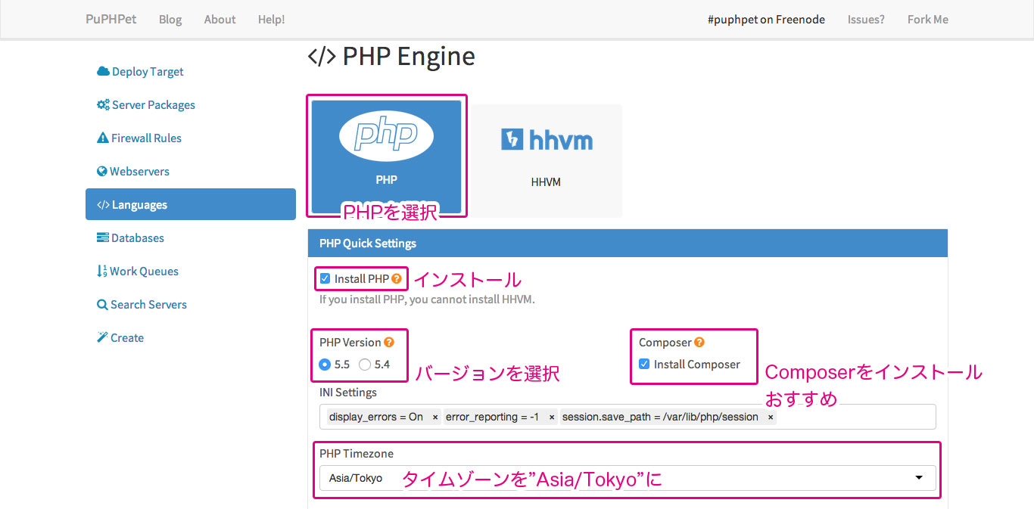Click the PHP Quick Settings panel header
The width and height of the screenshot is (1034, 509).
click(x=628, y=244)
